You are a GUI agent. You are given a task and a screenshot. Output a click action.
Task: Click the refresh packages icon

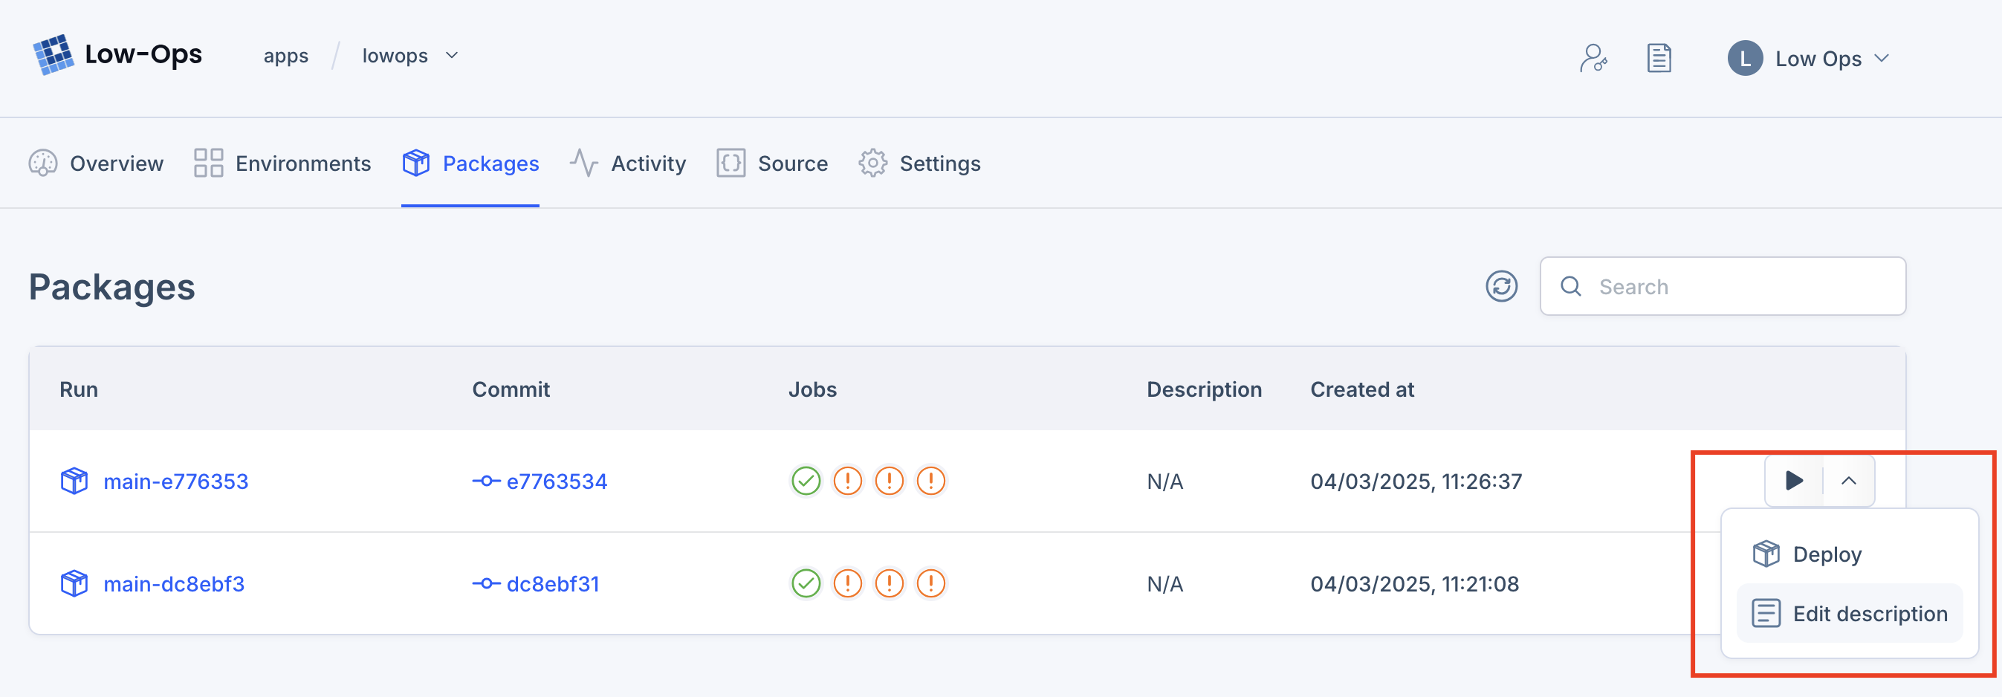coord(1500,287)
